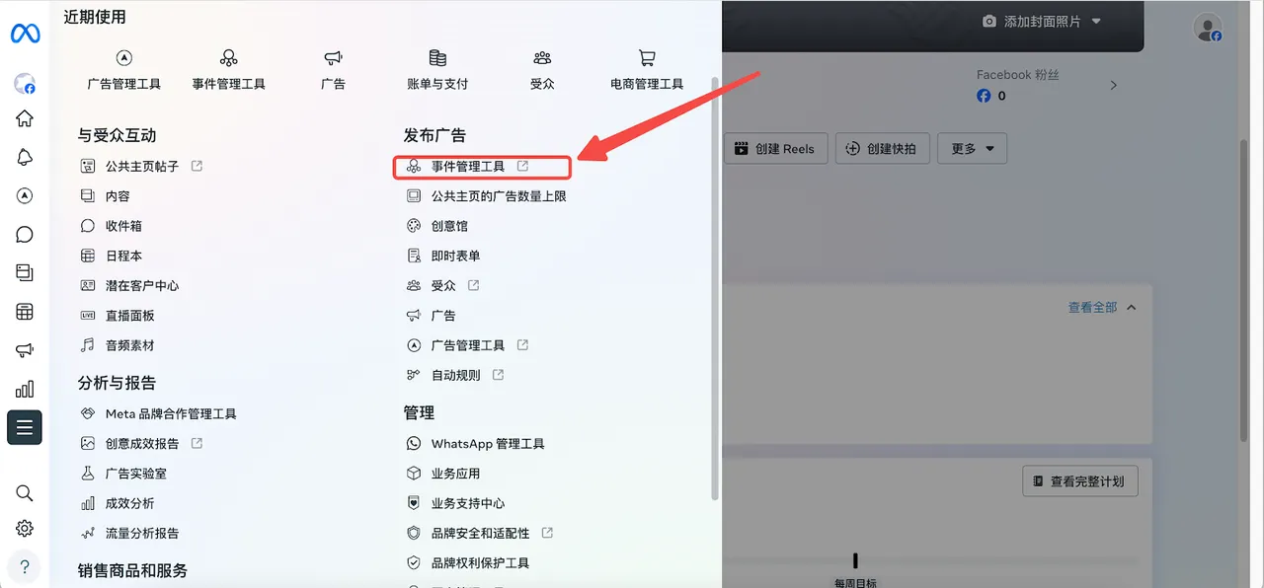Open the content pages icon in the sidebar
Viewport: 1264px width, 588px height.
[x=25, y=272]
